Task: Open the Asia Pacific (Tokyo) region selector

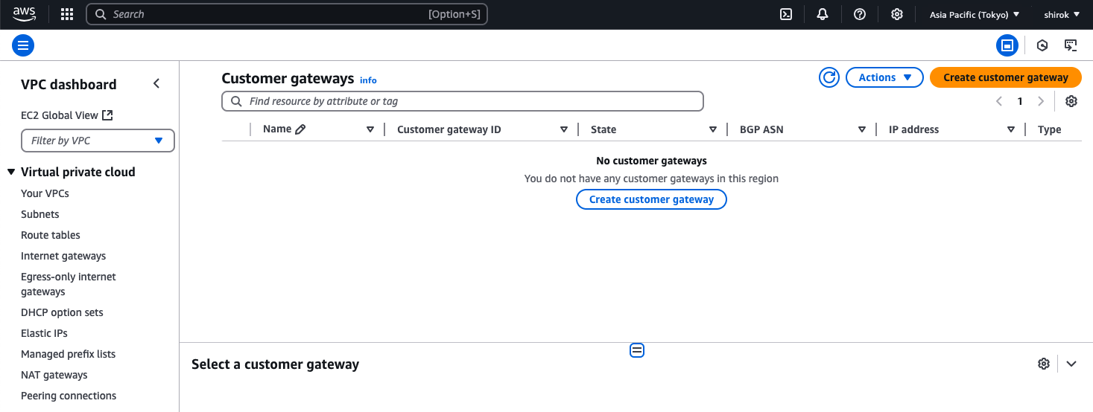Action: pos(974,14)
